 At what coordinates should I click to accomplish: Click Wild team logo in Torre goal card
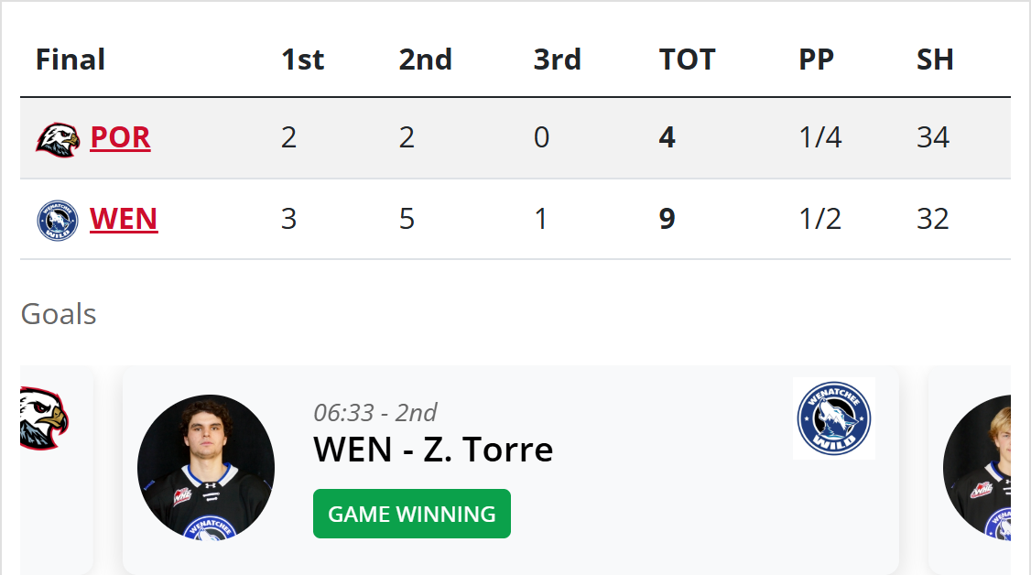(x=834, y=418)
